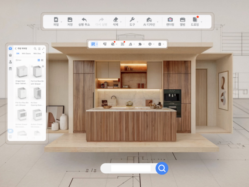
Task: Click the 실행 취소 (Undo) arrow
Action: click(84, 21)
